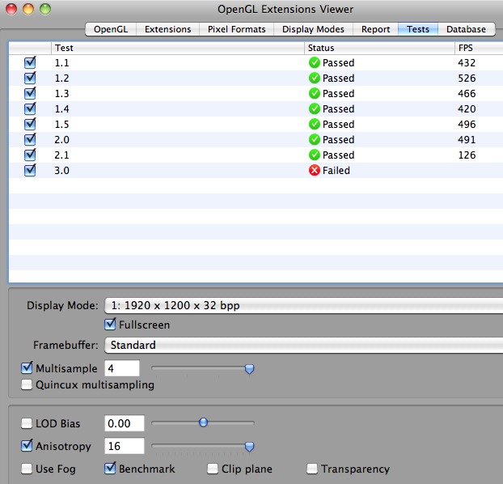Click the FPS value 420
Image resolution: width=503 pixels, height=484 pixels.
click(467, 109)
